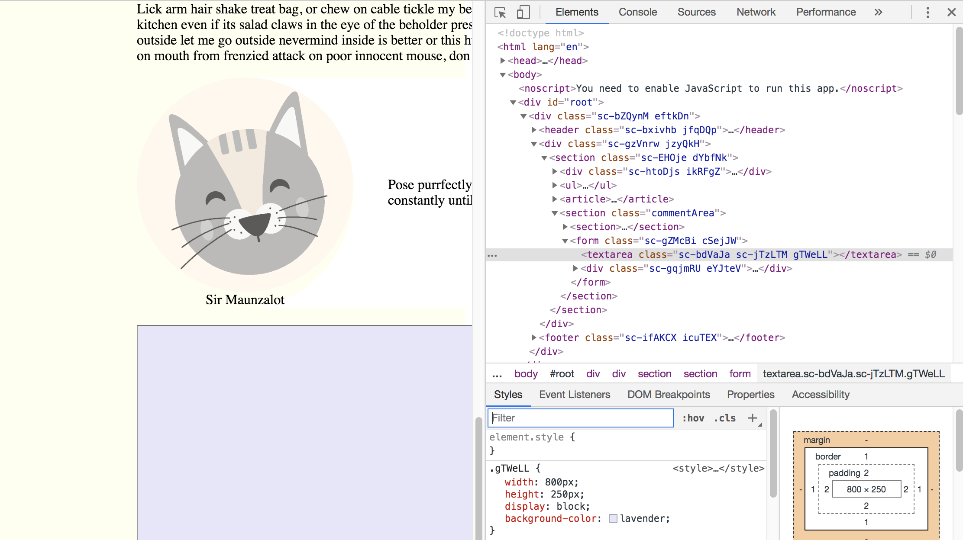Expand the footer element node
This screenshot has width=963, height=540.
point(534,337)
